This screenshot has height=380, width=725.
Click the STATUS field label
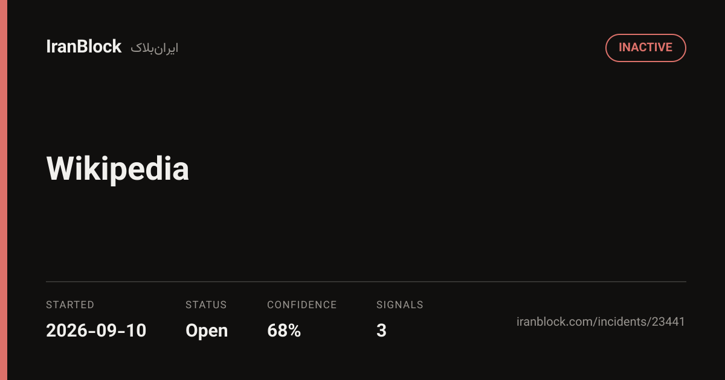click(206, 305)
